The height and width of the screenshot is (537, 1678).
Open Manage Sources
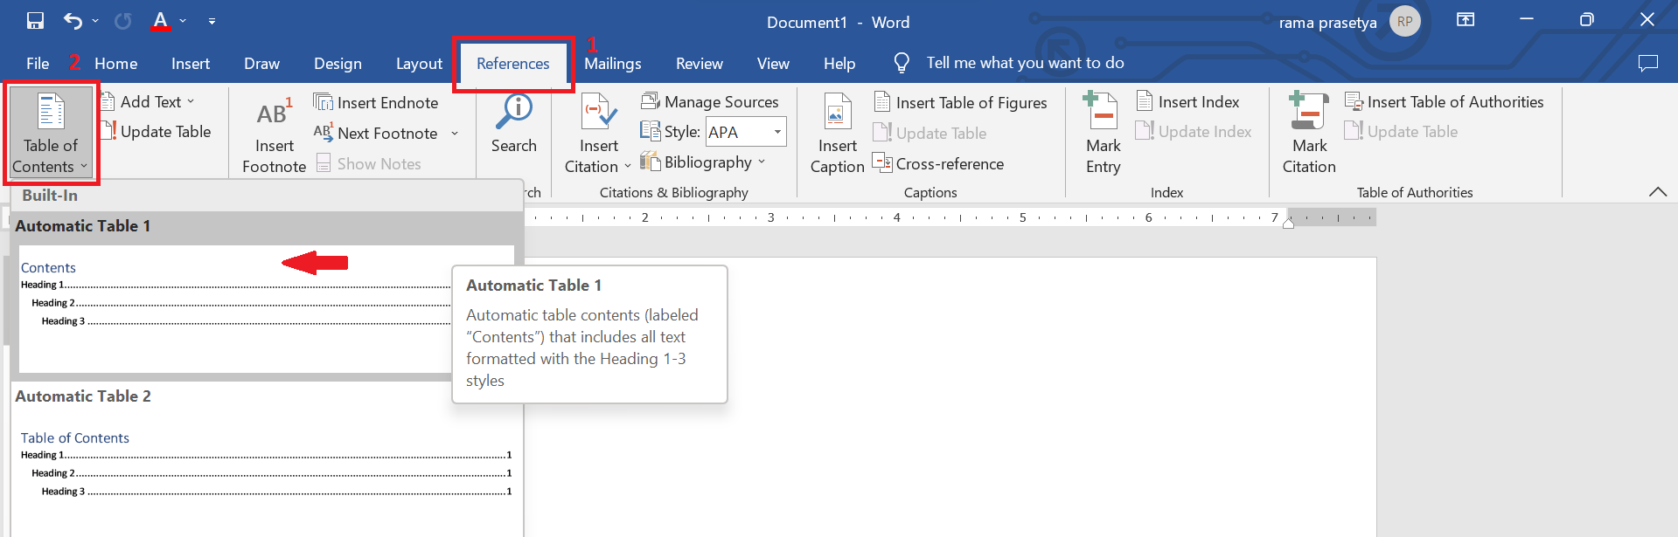point(709,102)
